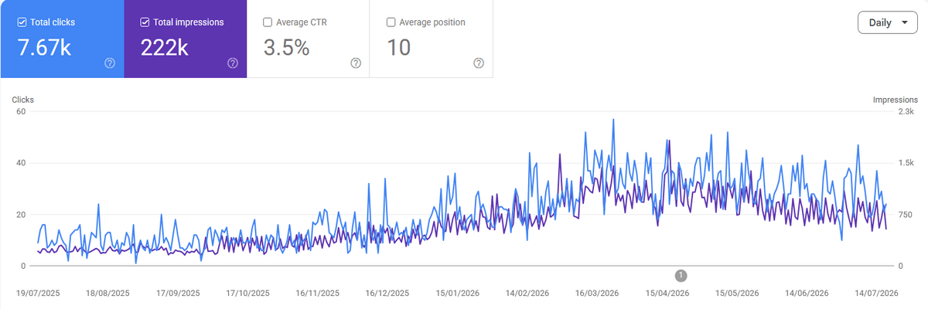Open help icon on Total impressions card
928x309 pixels.
233,63
